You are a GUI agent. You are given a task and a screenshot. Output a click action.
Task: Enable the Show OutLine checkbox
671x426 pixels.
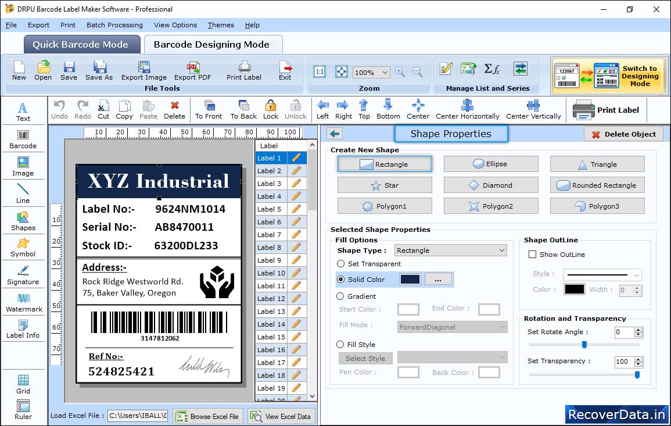point(532,255)
